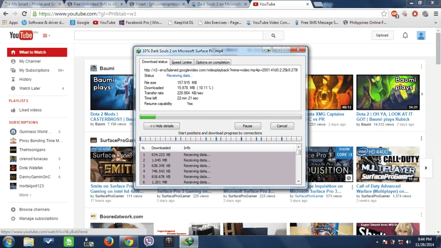This screenshot has width=441, height=248.
Task: Open the YouTube bookmark in bar
Action: point(104,22)
